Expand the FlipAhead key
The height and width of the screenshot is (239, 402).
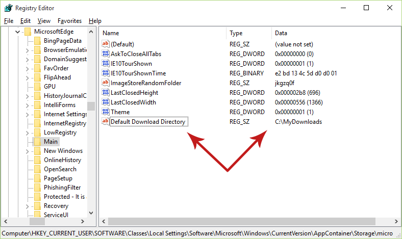[27, 78]
